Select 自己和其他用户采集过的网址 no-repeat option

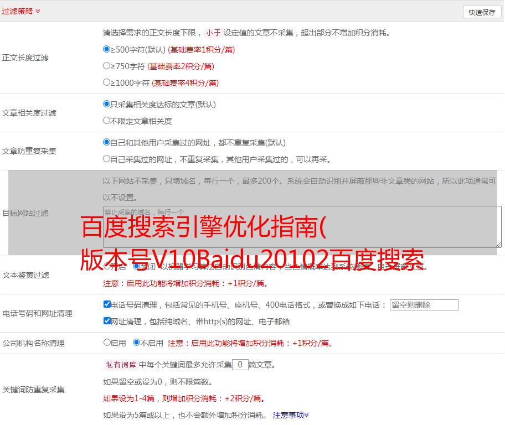coord(106,142)
